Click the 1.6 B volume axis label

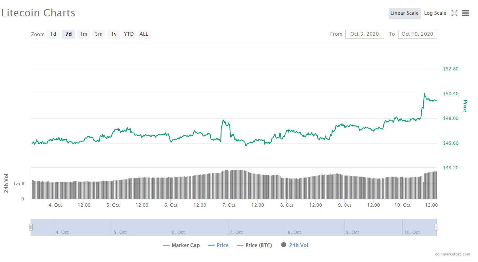click(19, 183)
